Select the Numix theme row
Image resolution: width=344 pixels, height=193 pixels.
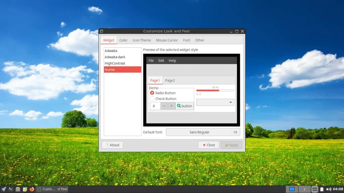122,70
